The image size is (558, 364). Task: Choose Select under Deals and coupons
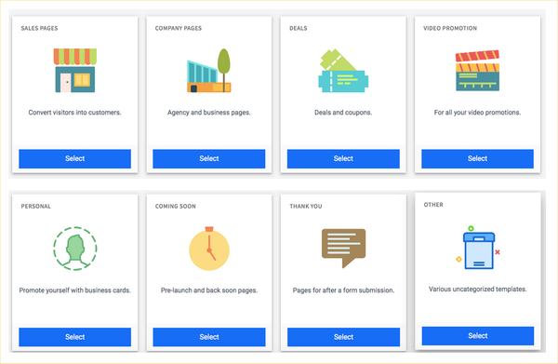pyautogui.click(x=343, y=158)
